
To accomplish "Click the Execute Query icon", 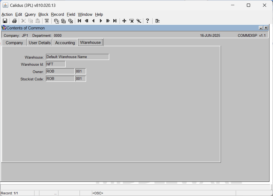I will click(x=63, y=21).
